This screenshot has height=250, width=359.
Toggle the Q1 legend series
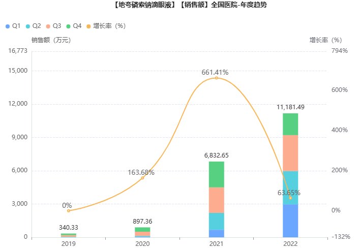13,25
